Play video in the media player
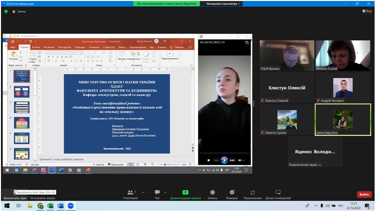 point(224,160)
